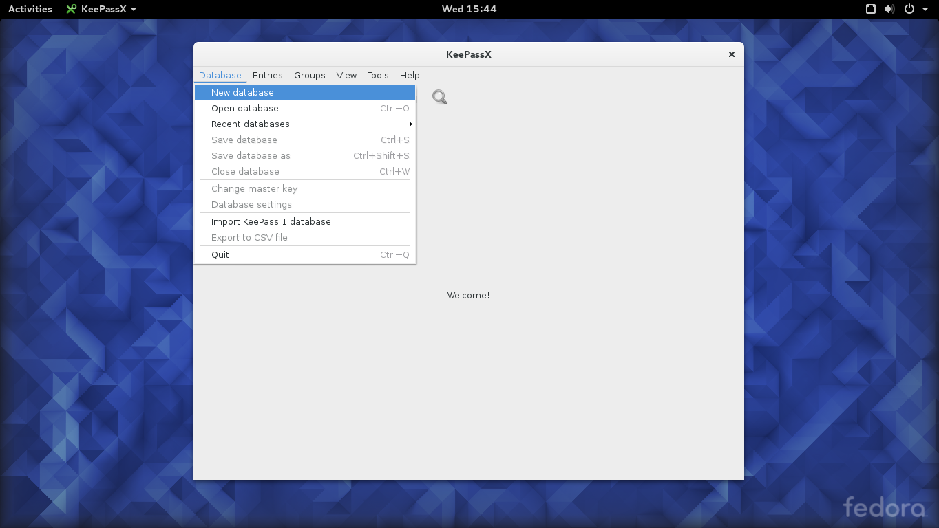Click the greyed Close database entry

(305, 171)
